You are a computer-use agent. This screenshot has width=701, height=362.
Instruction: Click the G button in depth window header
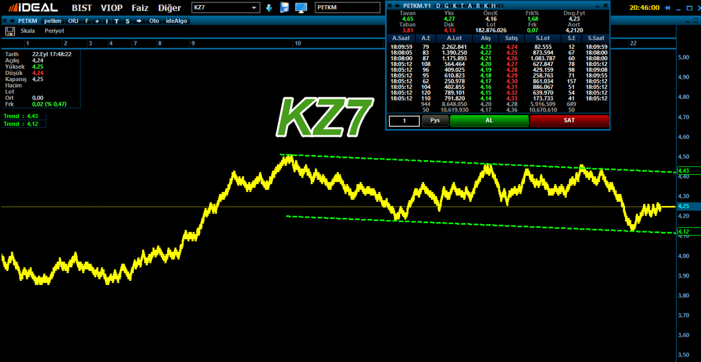(446, 5)
